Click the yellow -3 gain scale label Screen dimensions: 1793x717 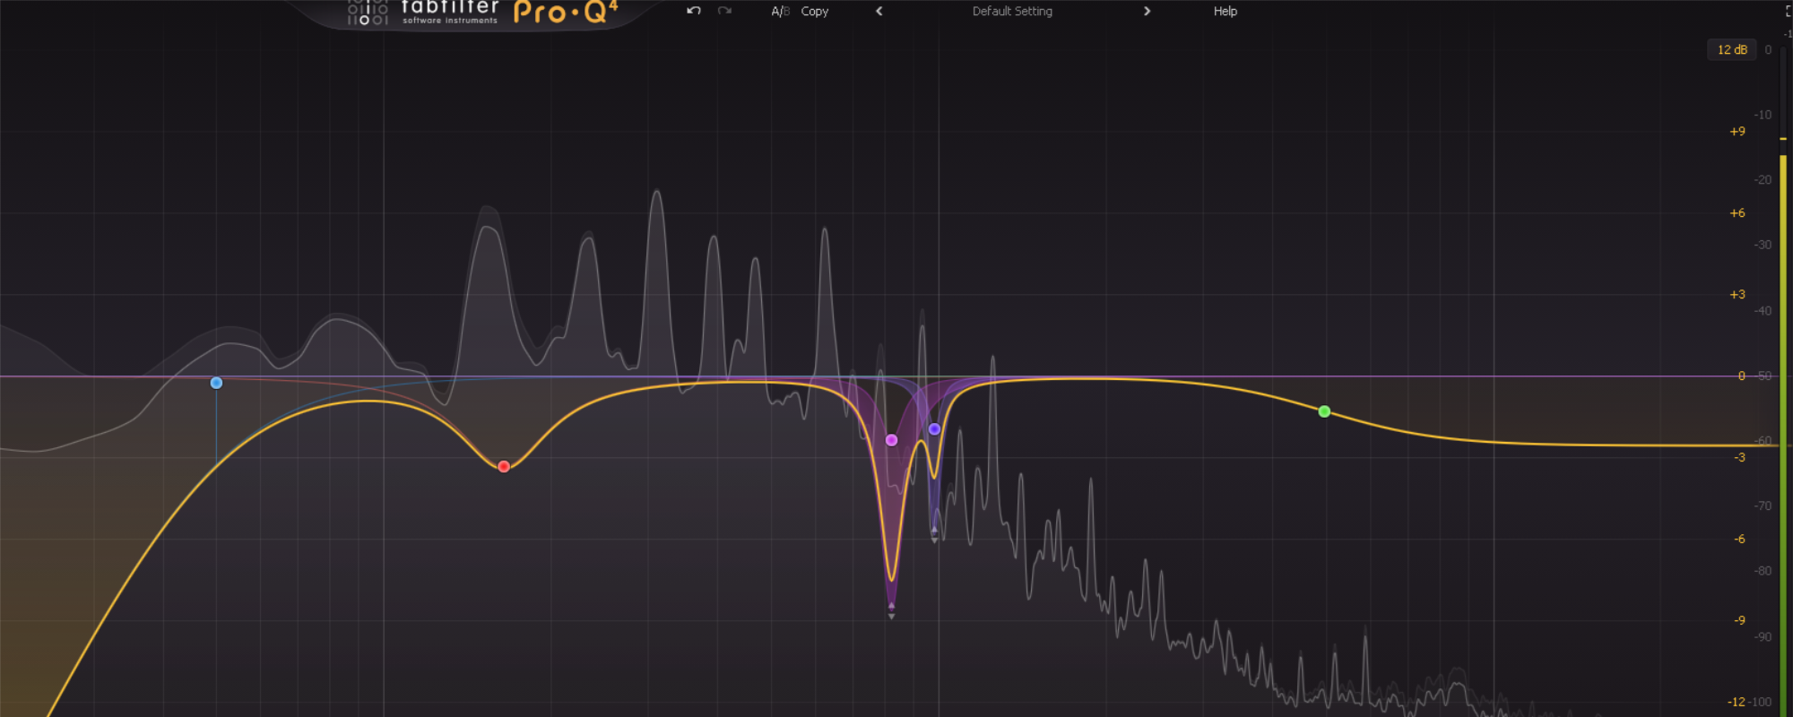1739,457
